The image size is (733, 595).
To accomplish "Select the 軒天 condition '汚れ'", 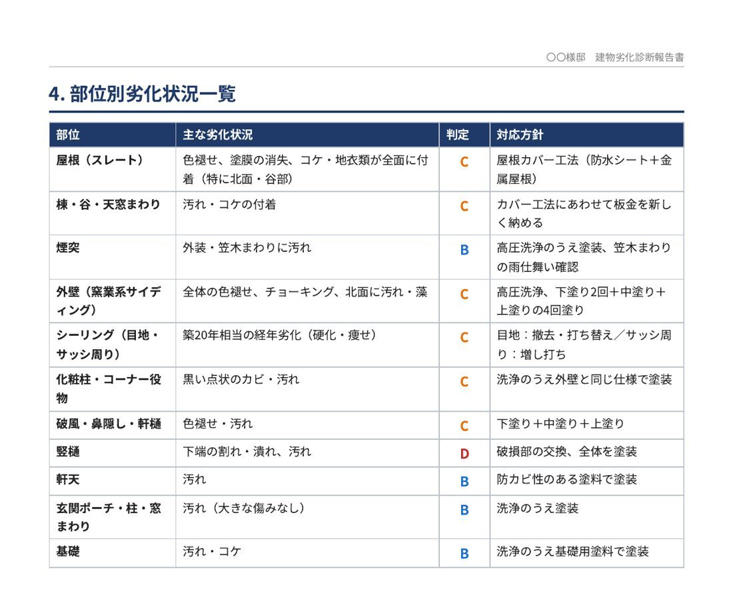I will pyautogui.click(x=195, y=479).
